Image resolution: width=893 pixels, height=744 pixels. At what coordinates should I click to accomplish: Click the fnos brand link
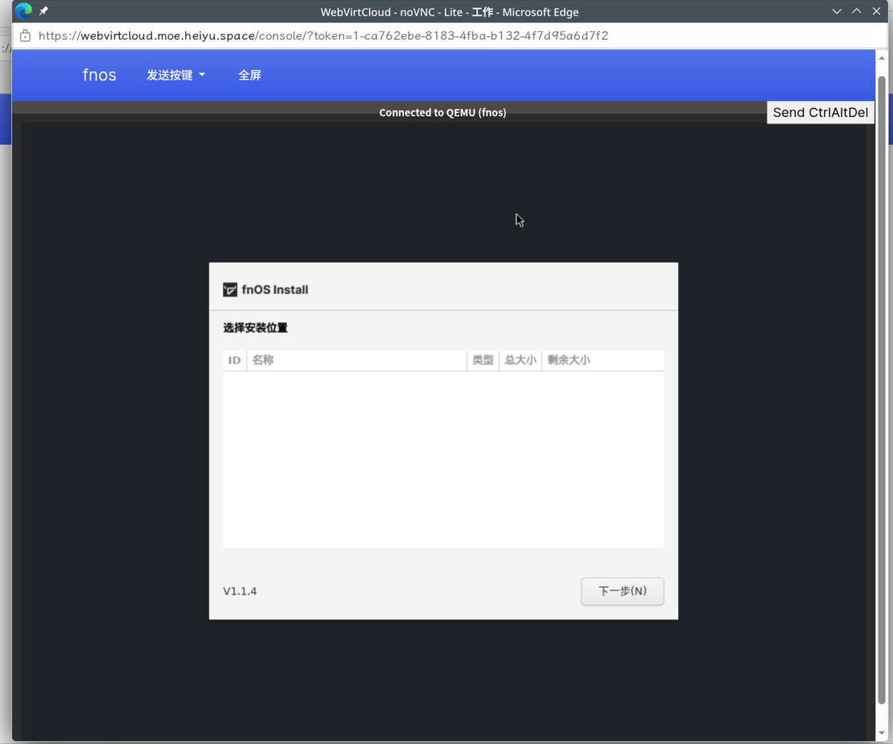pos(100,75)
